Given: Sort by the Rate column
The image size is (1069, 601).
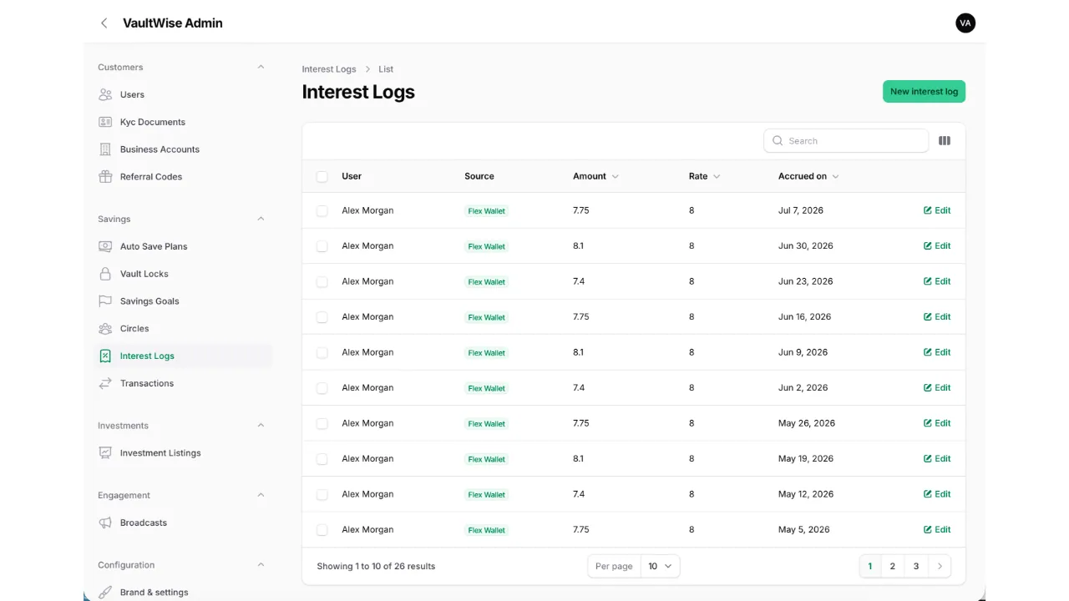Looking at the screenshot, I should (705, 176).
